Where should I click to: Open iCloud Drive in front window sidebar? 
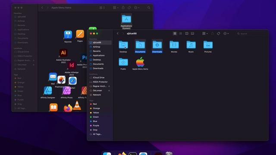click(100, 77)
